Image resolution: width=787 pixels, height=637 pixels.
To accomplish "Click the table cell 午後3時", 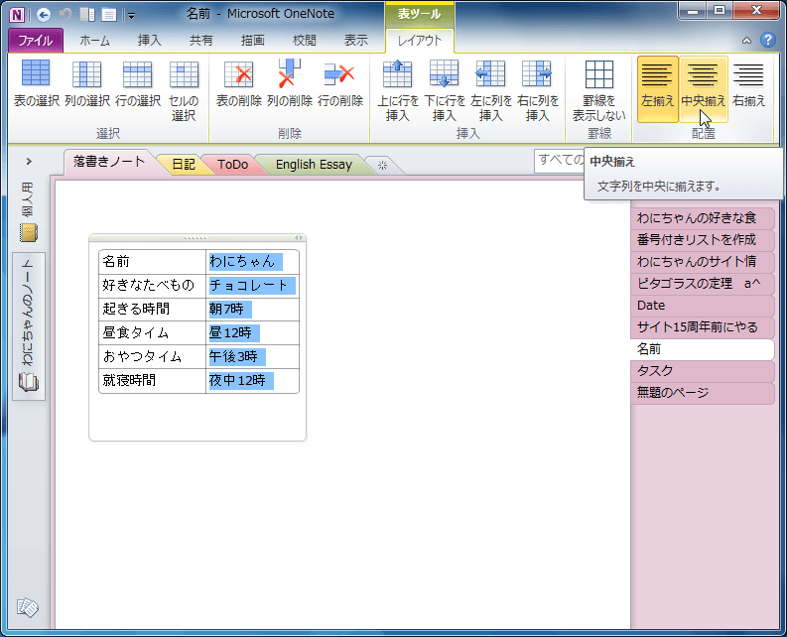I will tap(252, 356).
